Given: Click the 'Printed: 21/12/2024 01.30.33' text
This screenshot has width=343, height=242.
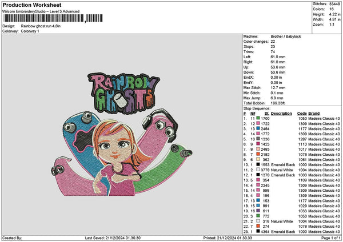Looking at the screenshot, I should click(228, 238).
